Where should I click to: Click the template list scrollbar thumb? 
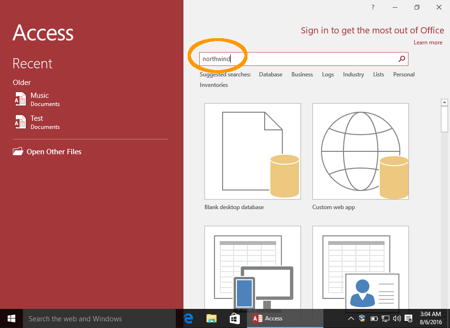click(x=444, y=119)
